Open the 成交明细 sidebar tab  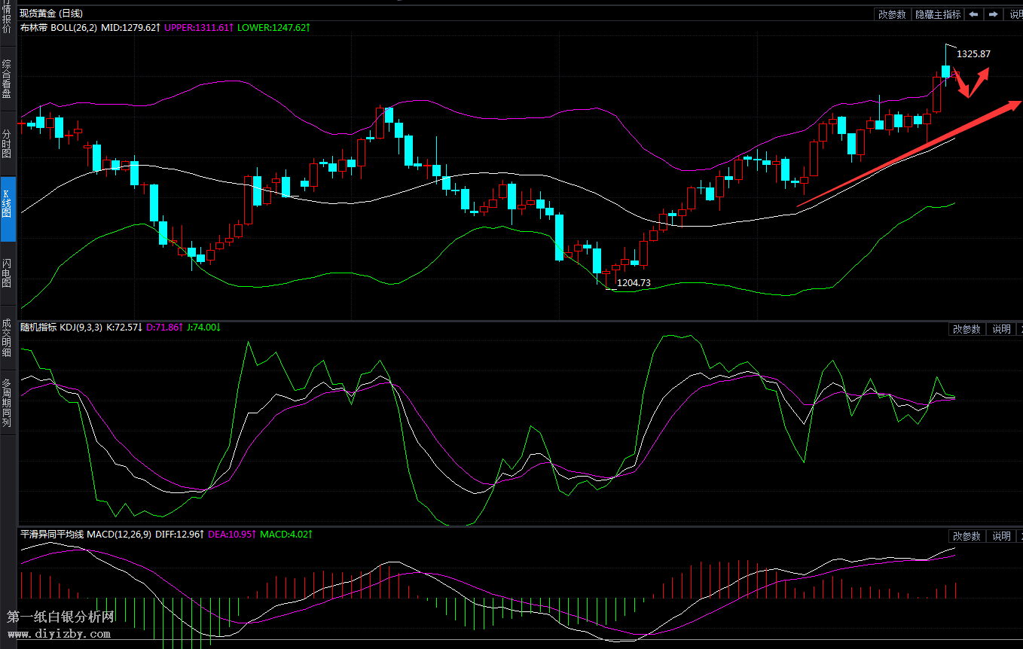click(x=7, y=337)
